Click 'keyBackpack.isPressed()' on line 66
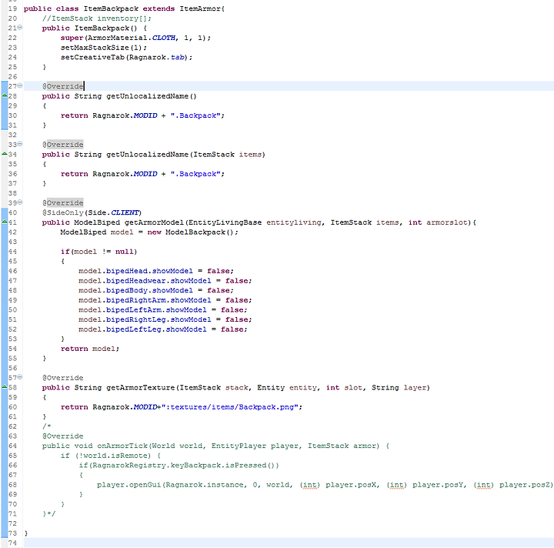 tap(223, 466)
